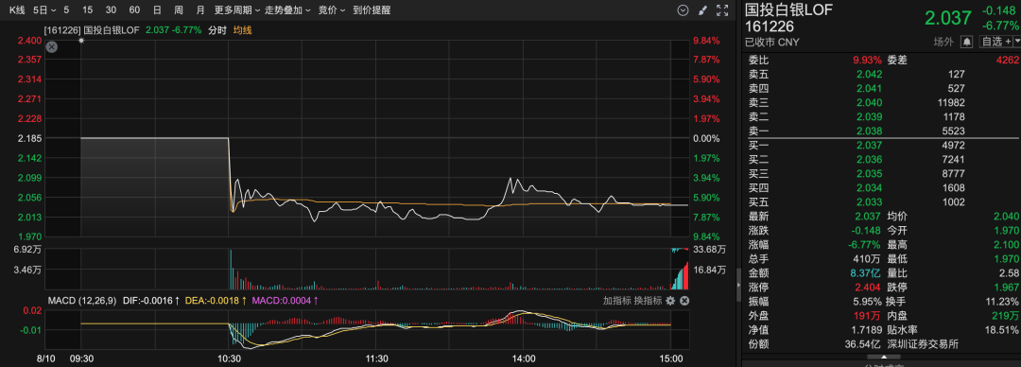The width and height of the screenshot is (1021, 367).
Task: Click the MACD (12,26,9) indicator label
Action: 82,301
